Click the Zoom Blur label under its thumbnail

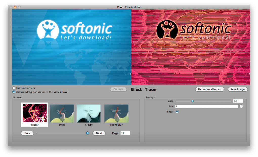point(116,125)
